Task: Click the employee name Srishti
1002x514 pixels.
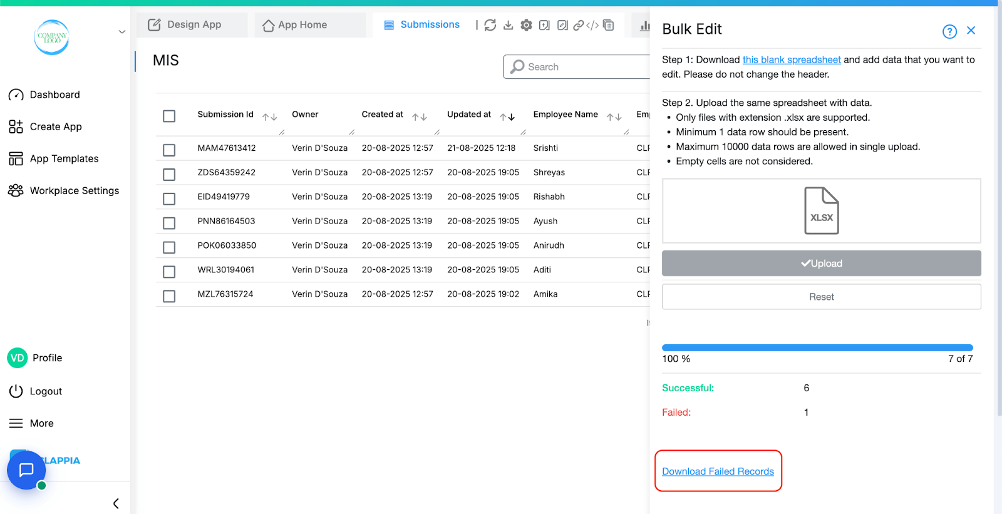Action: (x=545, y=148)
